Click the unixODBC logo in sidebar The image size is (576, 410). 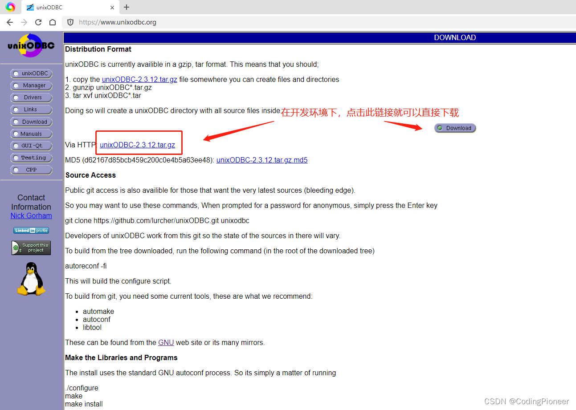click(x=31, y=45)
